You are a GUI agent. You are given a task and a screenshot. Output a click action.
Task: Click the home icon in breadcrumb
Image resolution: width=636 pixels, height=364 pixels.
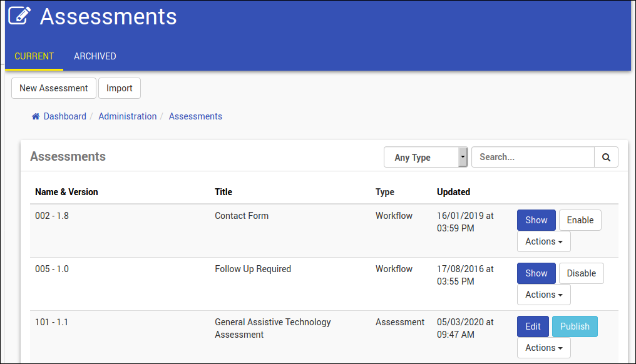36,116
